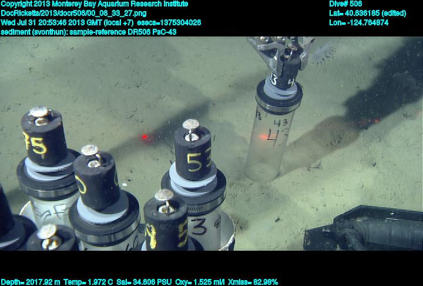Click the red laser dot on the open sediment
The image size is (423, 286).
pyautogui.click(x=145, y=137)
